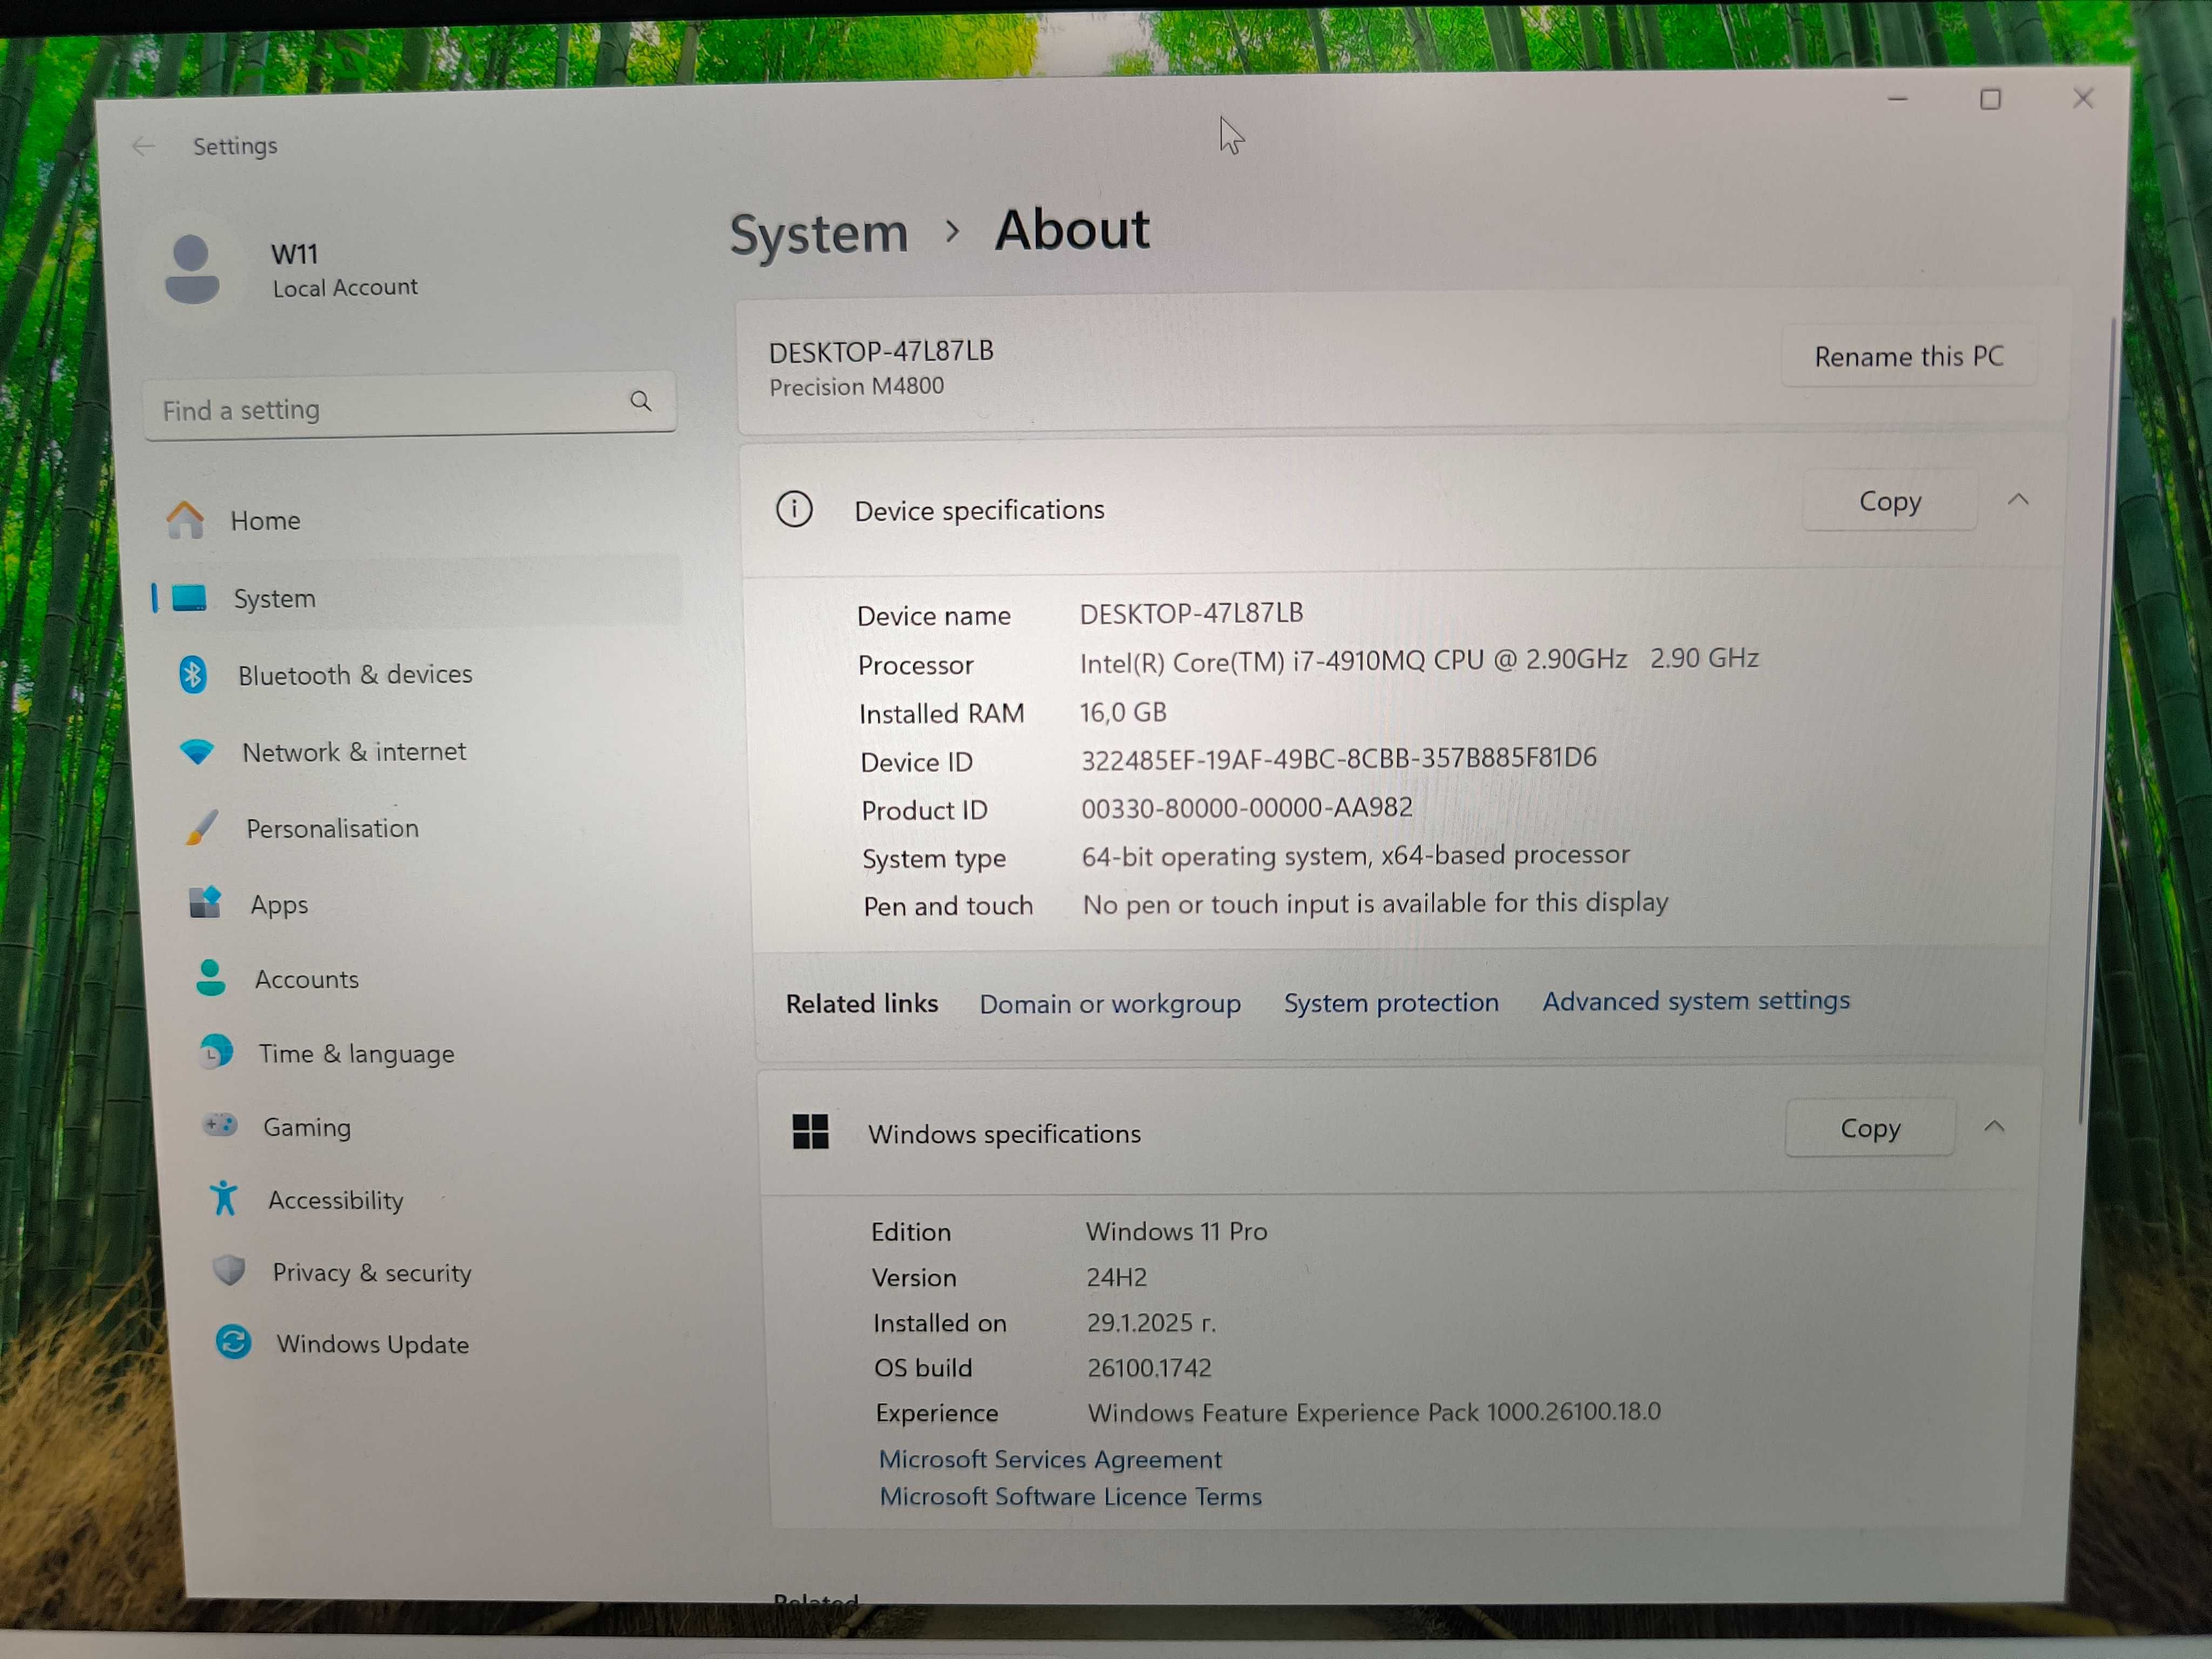Click the Precision M4800 model text
The height and width of the screenshot is (1659, 2212).
pyautogui.click(x=856, y=386)
